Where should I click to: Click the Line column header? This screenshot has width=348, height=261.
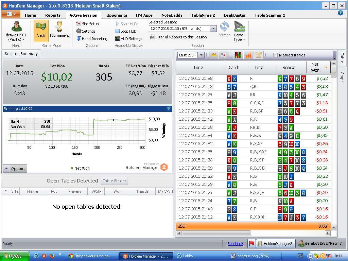[x=262, y=68]
